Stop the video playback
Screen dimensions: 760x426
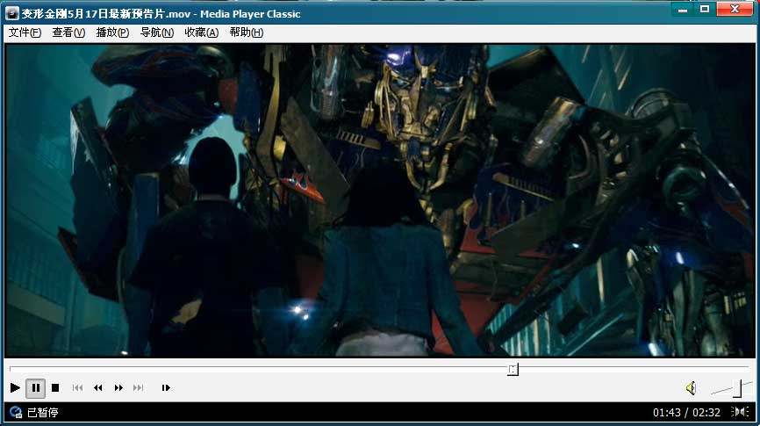coord(55,387)
